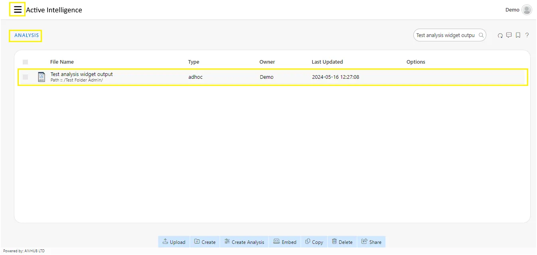Viewport: 537px width, 255px height.
Task: Click the 2024-05-16 12:27:08 timestamp
Action: (x=336, y=77)
